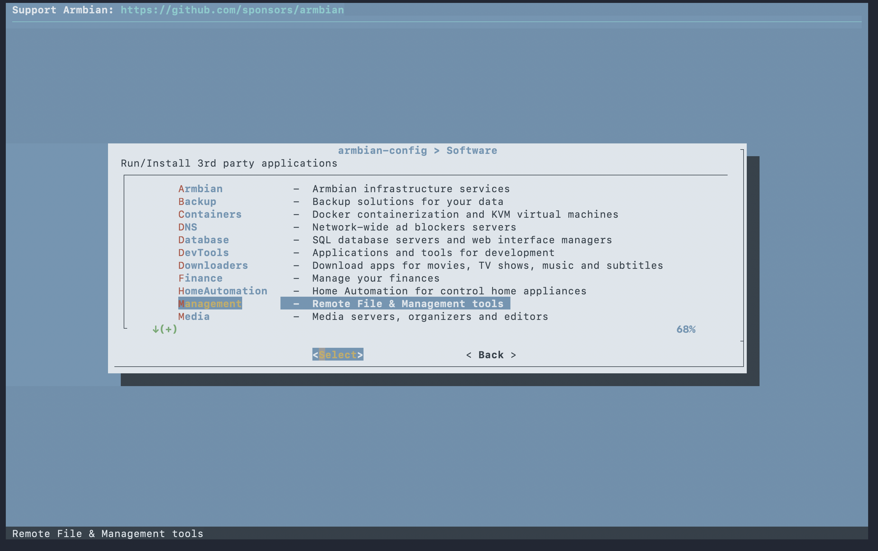The width and height of the screenshot is (878, 551).
Task: Click 'Run/Install 3rd party applications' heading
Action: (229, 163)
